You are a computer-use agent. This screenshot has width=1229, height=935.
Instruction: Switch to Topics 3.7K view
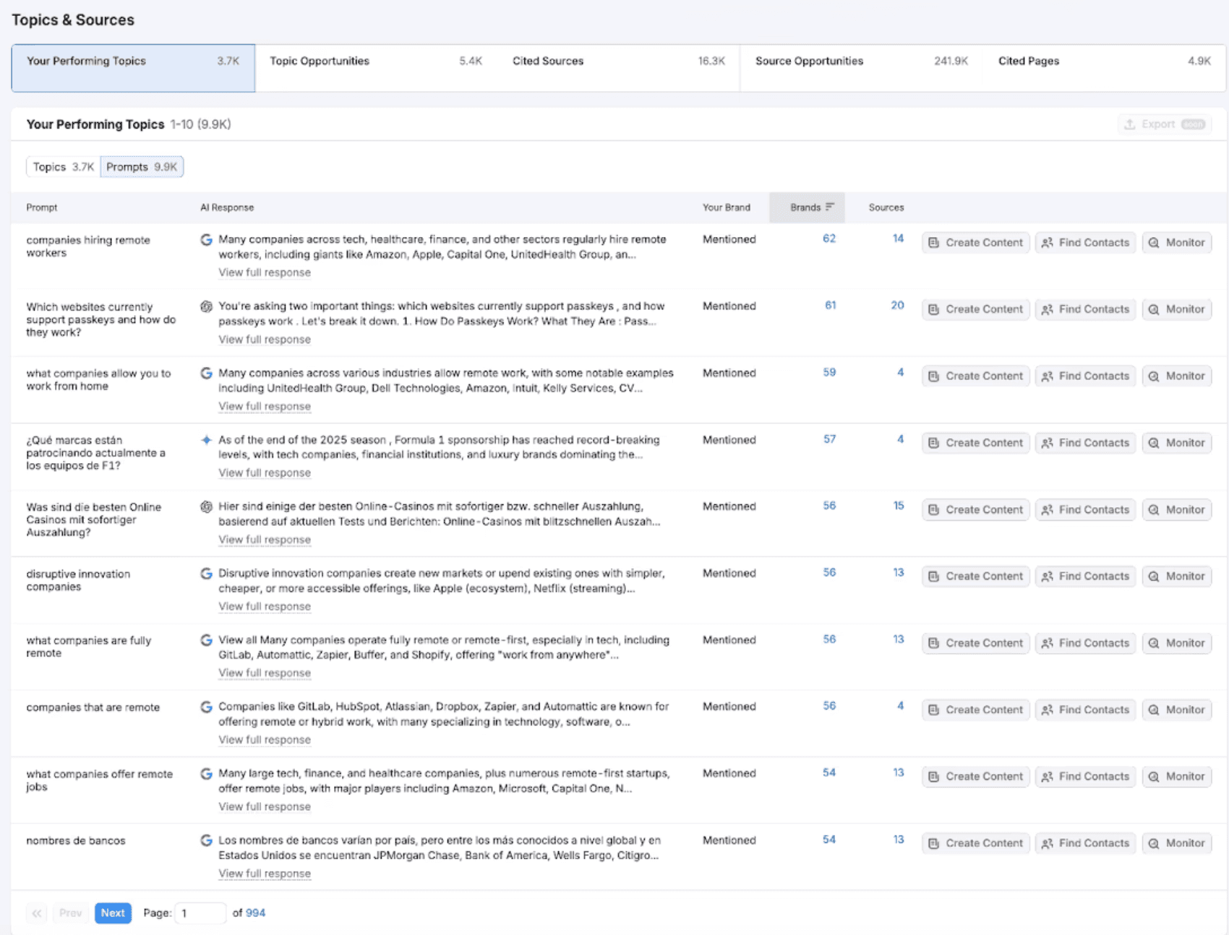coord(64,167)
